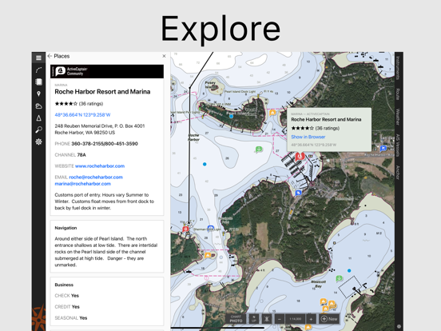Zoom in with the plus button
The image size is (441, 331).
coord(311,319)
